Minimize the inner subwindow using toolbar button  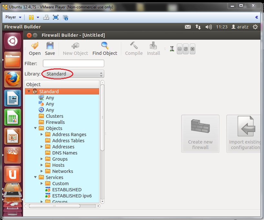[x=180, y=49]
